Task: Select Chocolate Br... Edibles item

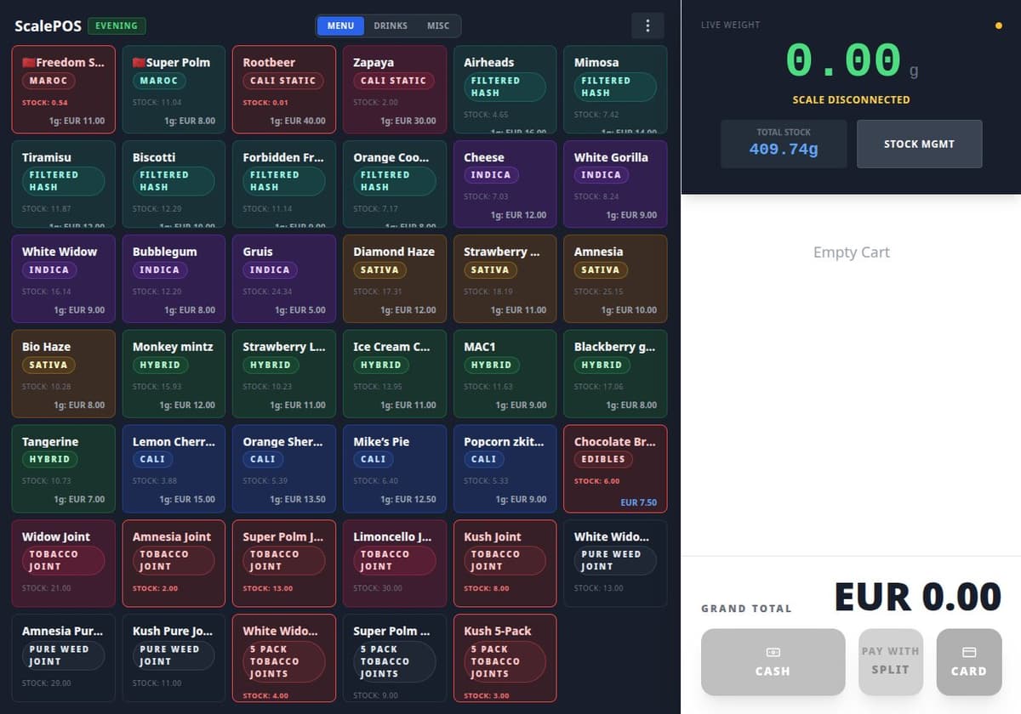Action: (615, 468)
